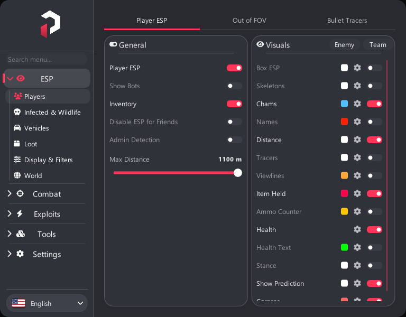Expand the Exploits section
Screen dimensions: 406x317
click(47, 214)
